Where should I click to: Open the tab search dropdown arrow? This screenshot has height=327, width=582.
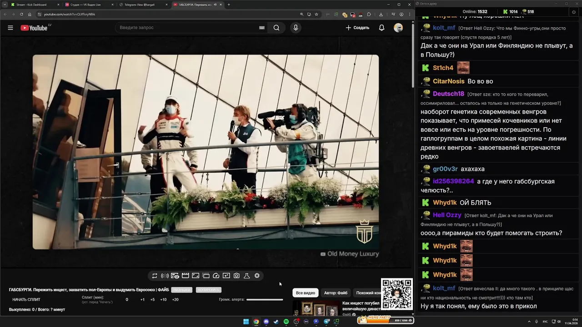coord(5,5)
